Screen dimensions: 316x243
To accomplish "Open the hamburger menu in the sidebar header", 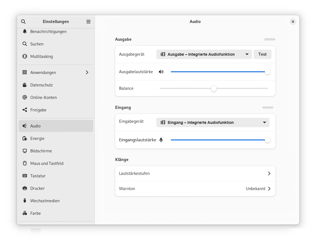I will pos(88,22).
